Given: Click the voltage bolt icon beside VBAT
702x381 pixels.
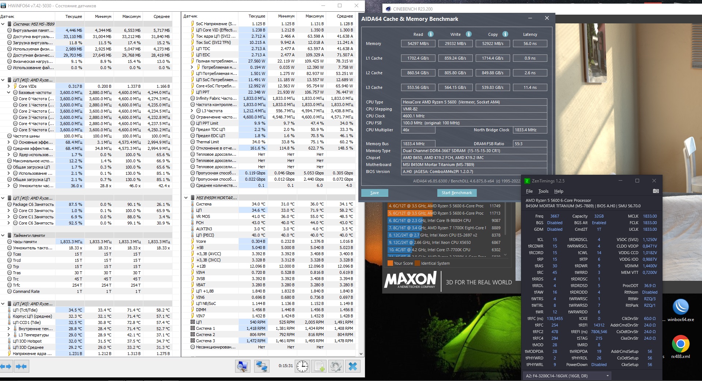Looking at the screenshot, I should coord(193,285).
